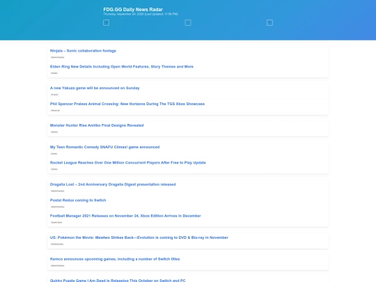Open Phil Spencer Praises Animal Crossing headline
Image resolution: width=376 pixels, height=282 pixels.
coord(127,104)
